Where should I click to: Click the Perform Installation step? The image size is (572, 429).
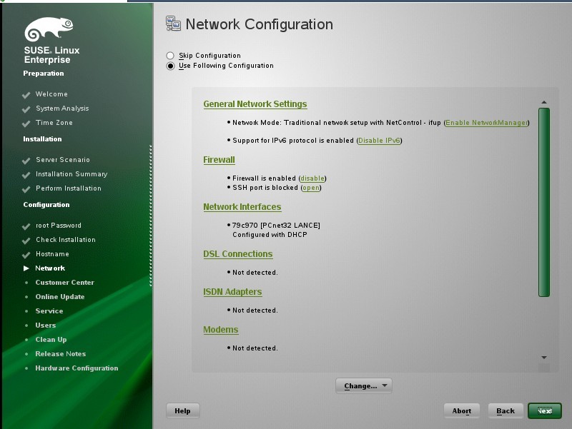[69, 188]
